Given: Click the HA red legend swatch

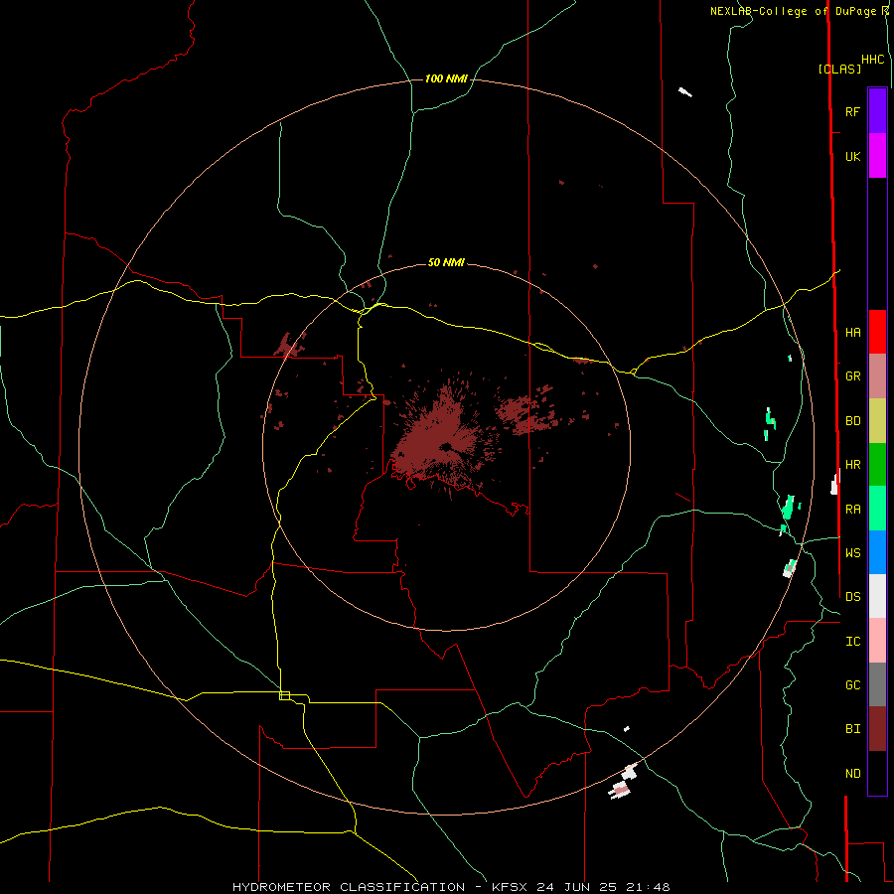Looking at the screenshot, I should [877, 332].
